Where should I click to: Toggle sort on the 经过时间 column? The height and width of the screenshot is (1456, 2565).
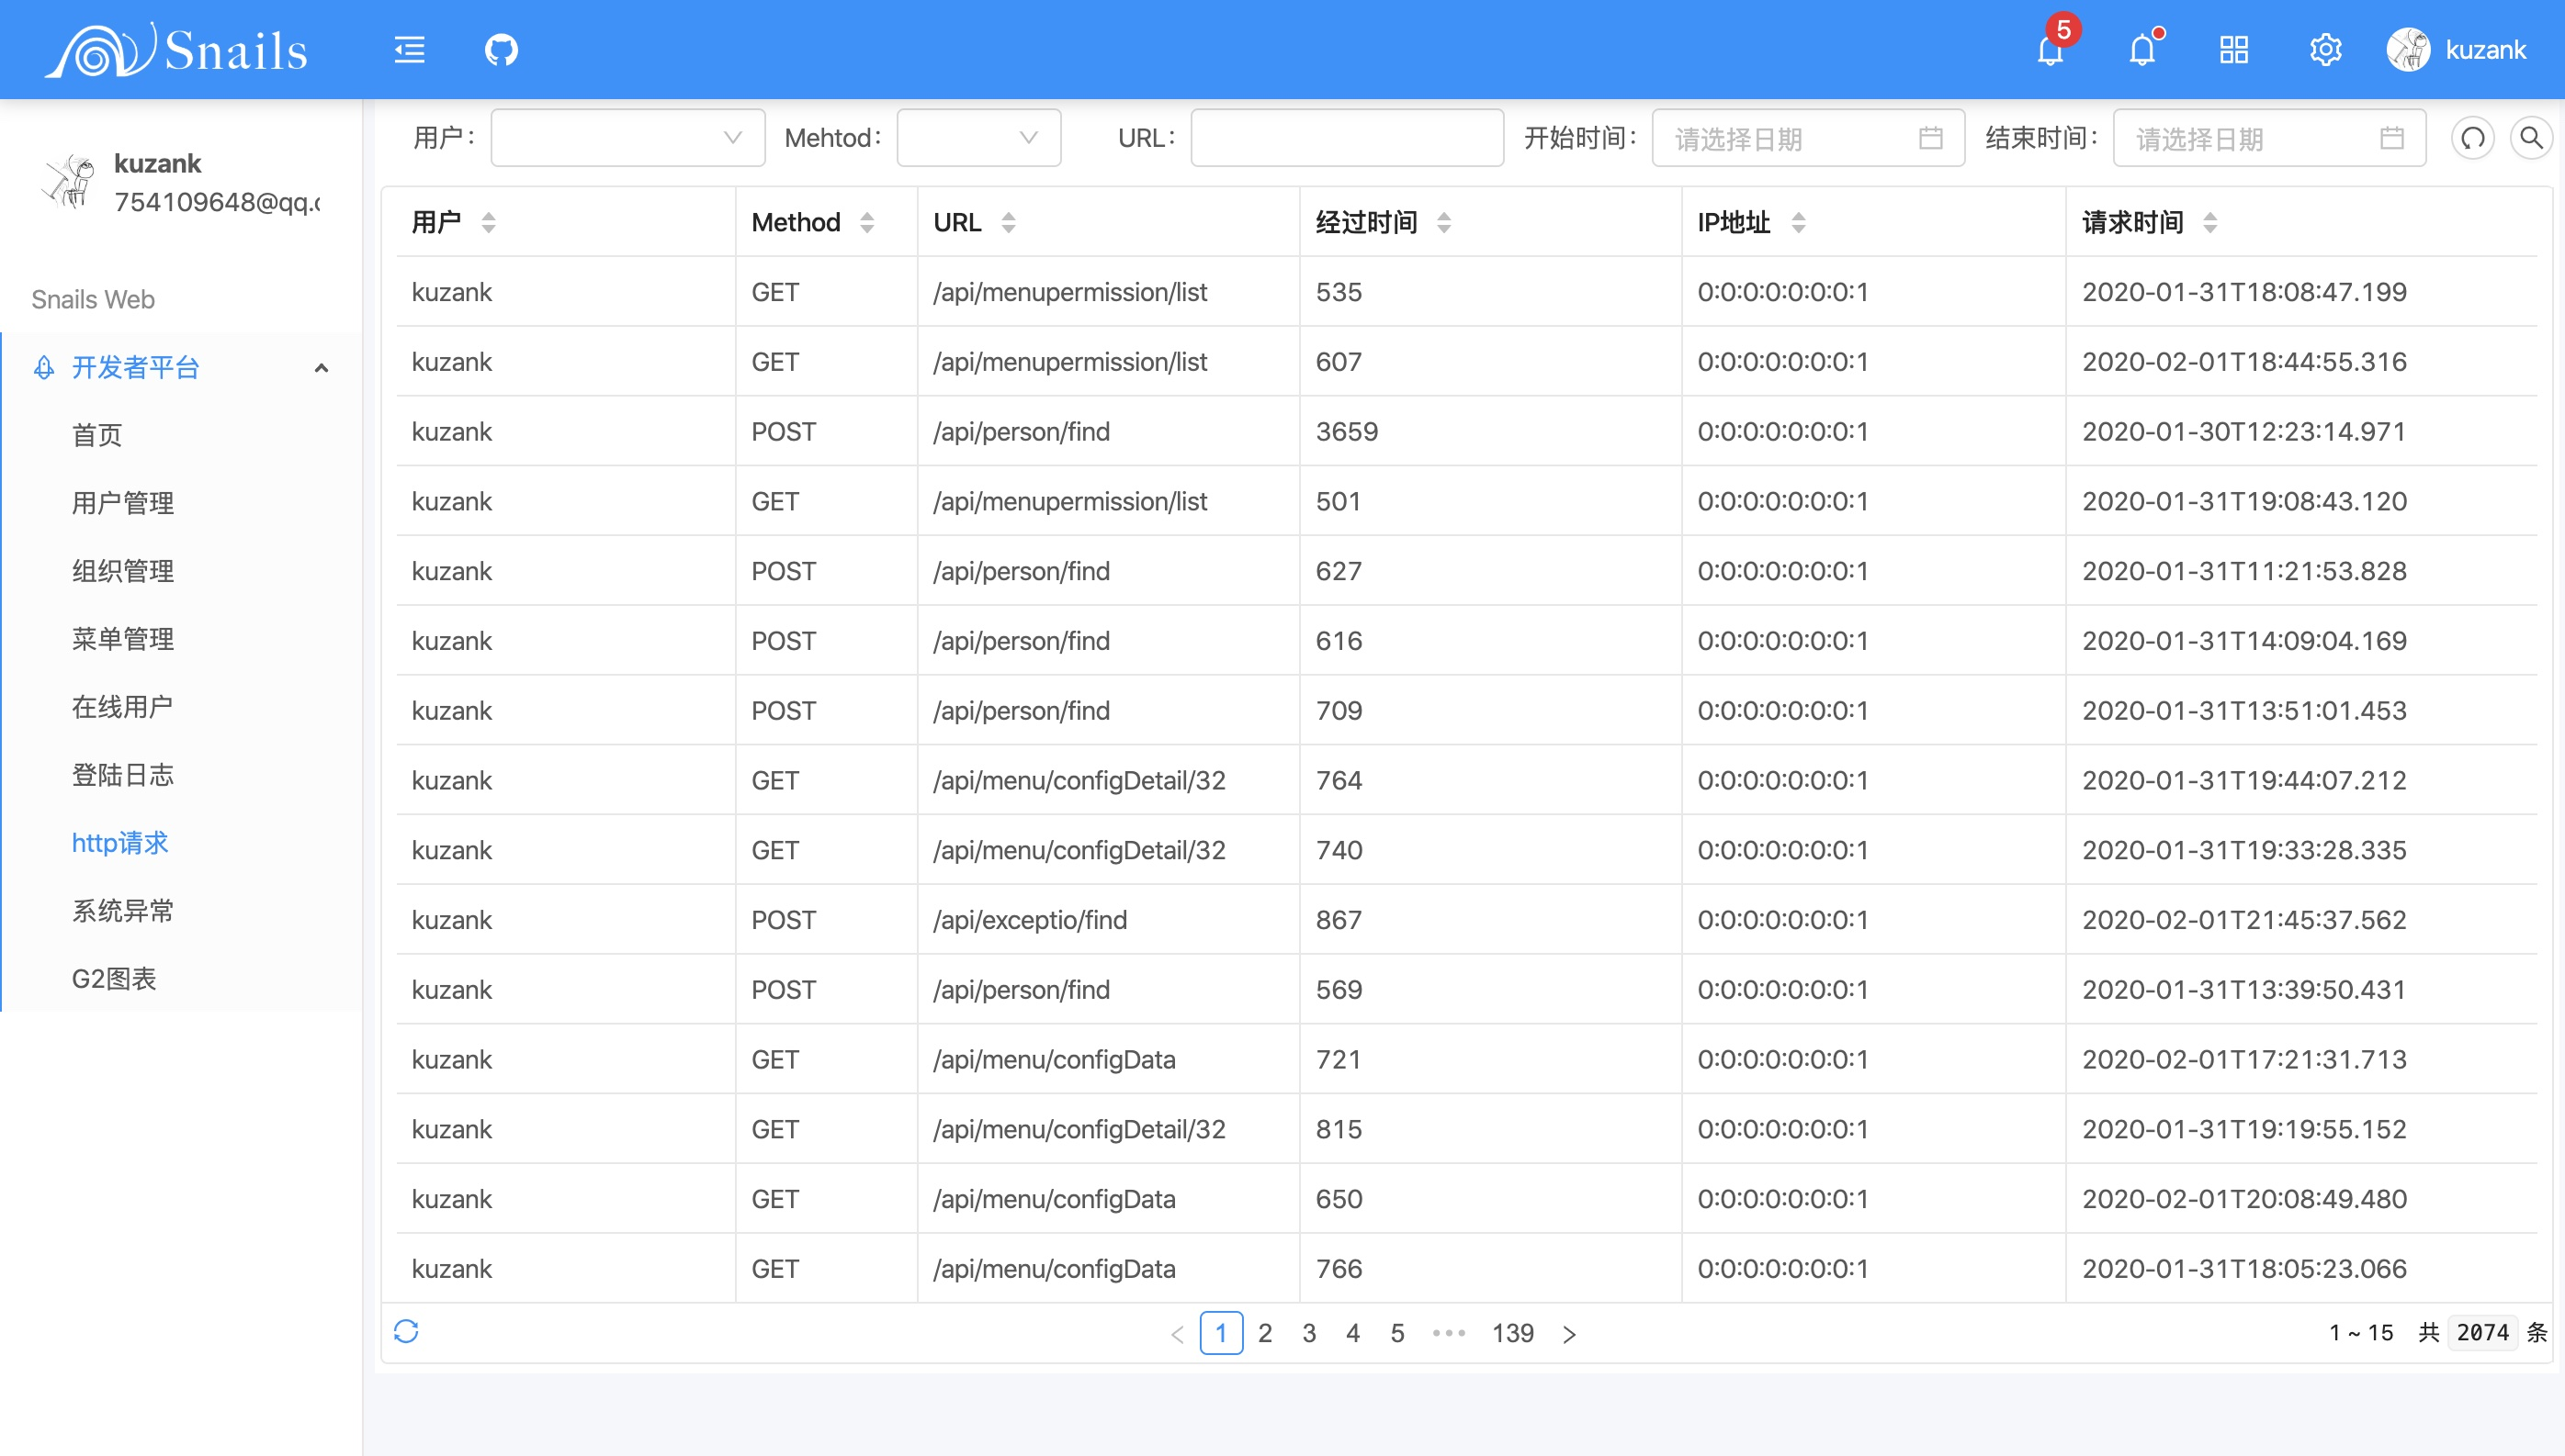(1443, 222)
